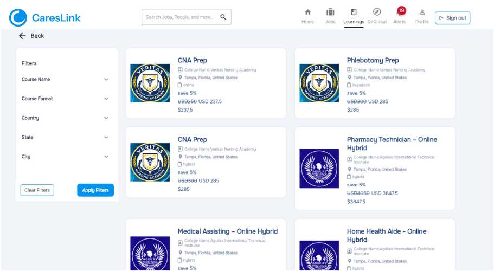Open the Phlebotomy Prep course title
Viewport: 494px width, 271px height.
pyautogui.click(x=373, y=60)
